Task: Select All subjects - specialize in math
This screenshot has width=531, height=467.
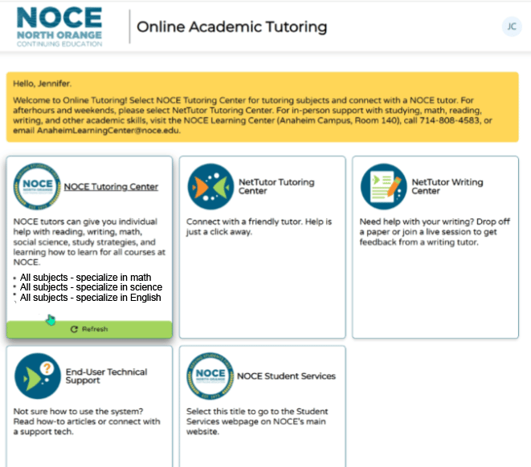Action: (x=85, y=278)
